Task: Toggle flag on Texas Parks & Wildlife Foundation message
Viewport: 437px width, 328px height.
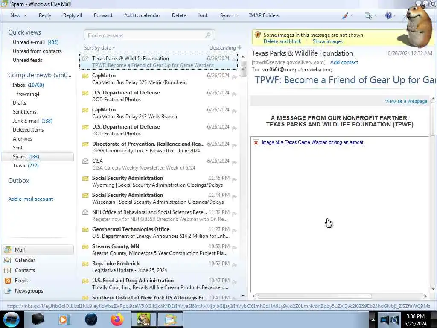Action: pyautogui.click(x=234, y=60)
